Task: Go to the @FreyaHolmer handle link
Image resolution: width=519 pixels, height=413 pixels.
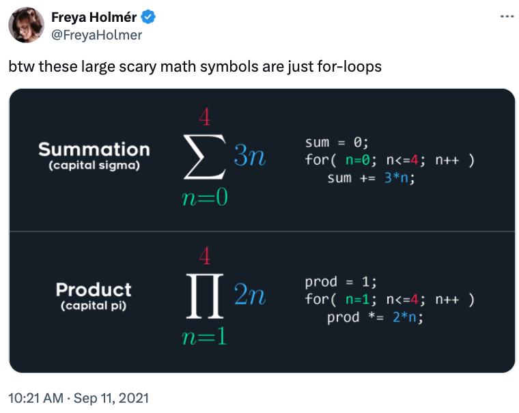Action: click(x=96, y=34)
